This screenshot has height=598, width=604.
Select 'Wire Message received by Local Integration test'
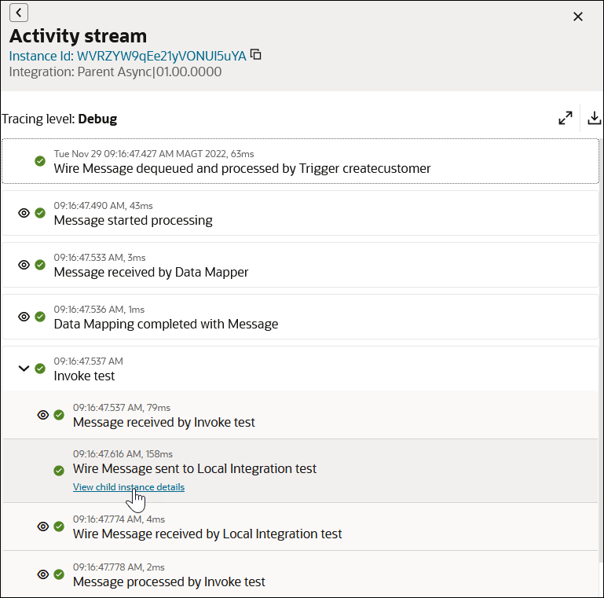click(x=207, y=534)
